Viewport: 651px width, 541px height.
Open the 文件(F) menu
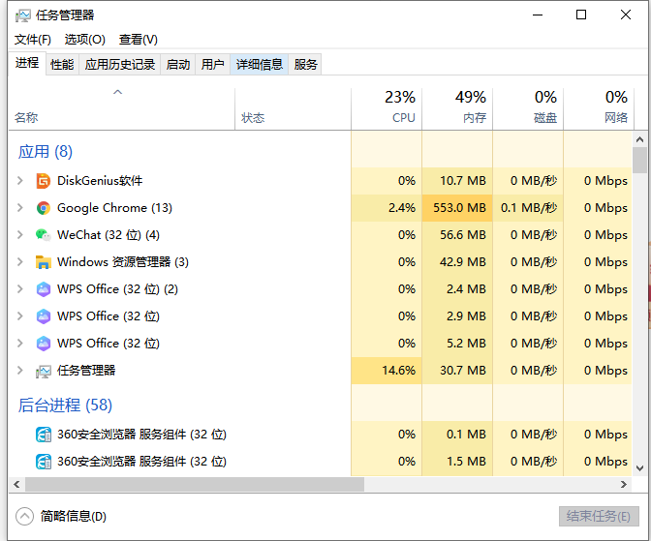(33, 40)
